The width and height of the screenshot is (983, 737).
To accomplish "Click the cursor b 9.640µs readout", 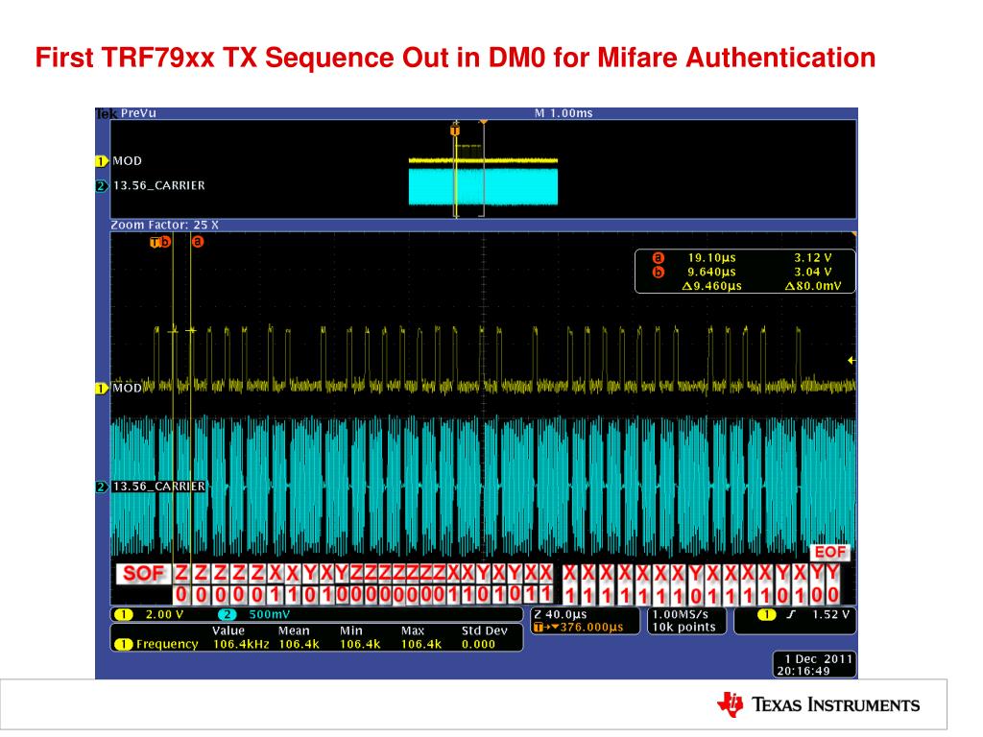I will pos(711,272).
